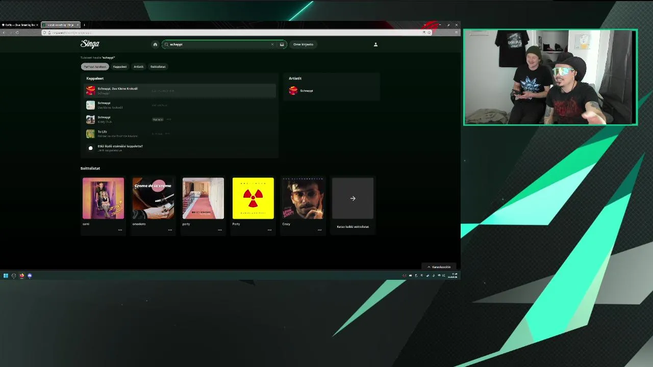This screenshot has width=653, height=367.
Task: Click the album art of Schnappi, Das Kleine Krokodil
Action: 90,91
